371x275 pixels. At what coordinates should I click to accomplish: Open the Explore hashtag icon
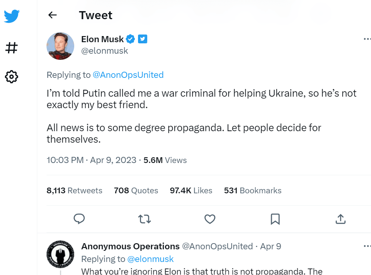click(12, 48)
